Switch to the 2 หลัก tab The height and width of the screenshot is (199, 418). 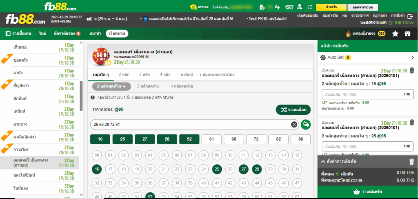click(124, 74)
